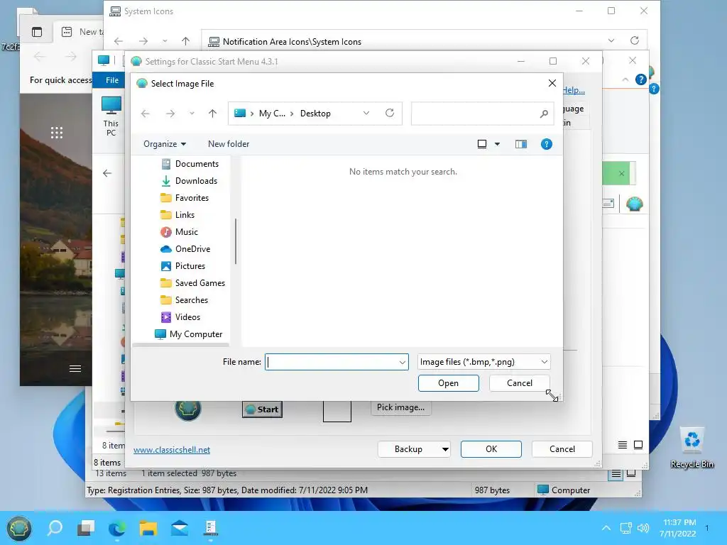The width and height of the screenshot is (727, 545).
Task: Select My Computer in navigation pane
Action: (x=188, y=334)
